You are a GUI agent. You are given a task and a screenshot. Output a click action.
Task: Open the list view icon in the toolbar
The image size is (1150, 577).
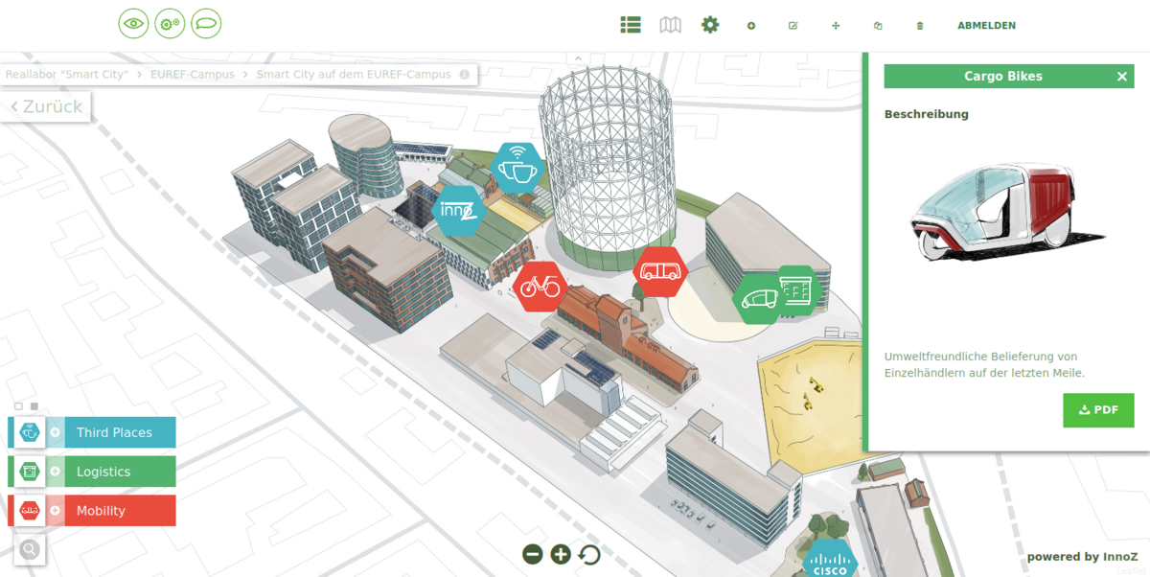pyautogui.click(x=630, y=24)
